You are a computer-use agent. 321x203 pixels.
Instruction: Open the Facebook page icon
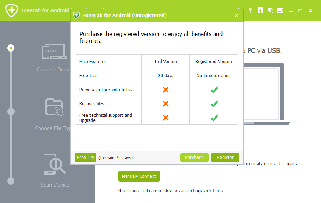[260, 10]
